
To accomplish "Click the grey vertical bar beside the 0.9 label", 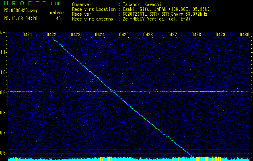I will click(x=8, y=93).
